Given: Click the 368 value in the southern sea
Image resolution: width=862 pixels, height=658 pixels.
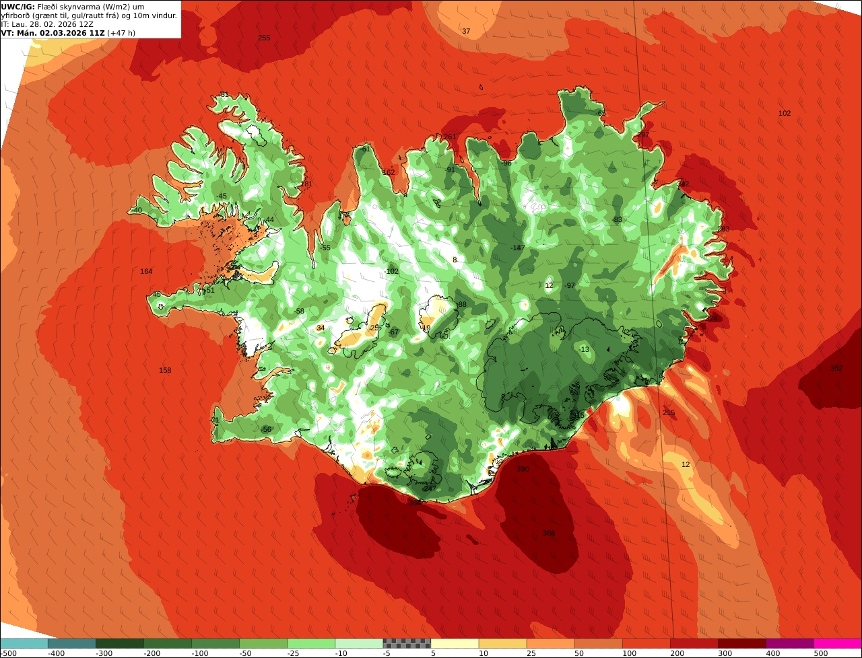Looking at the screenshot, I should click(549, 533).
